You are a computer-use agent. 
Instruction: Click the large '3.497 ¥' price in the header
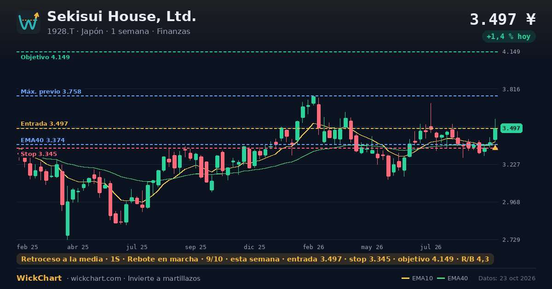tap(503, 19)
